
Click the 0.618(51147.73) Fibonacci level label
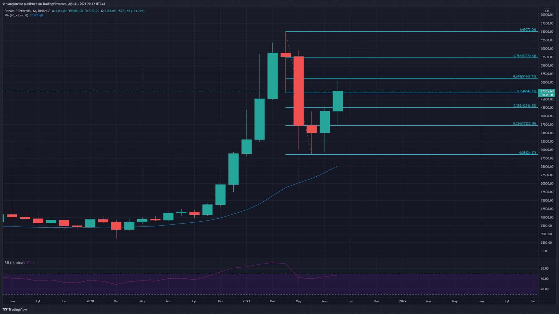pyautogui.click(x=524, y=77)
